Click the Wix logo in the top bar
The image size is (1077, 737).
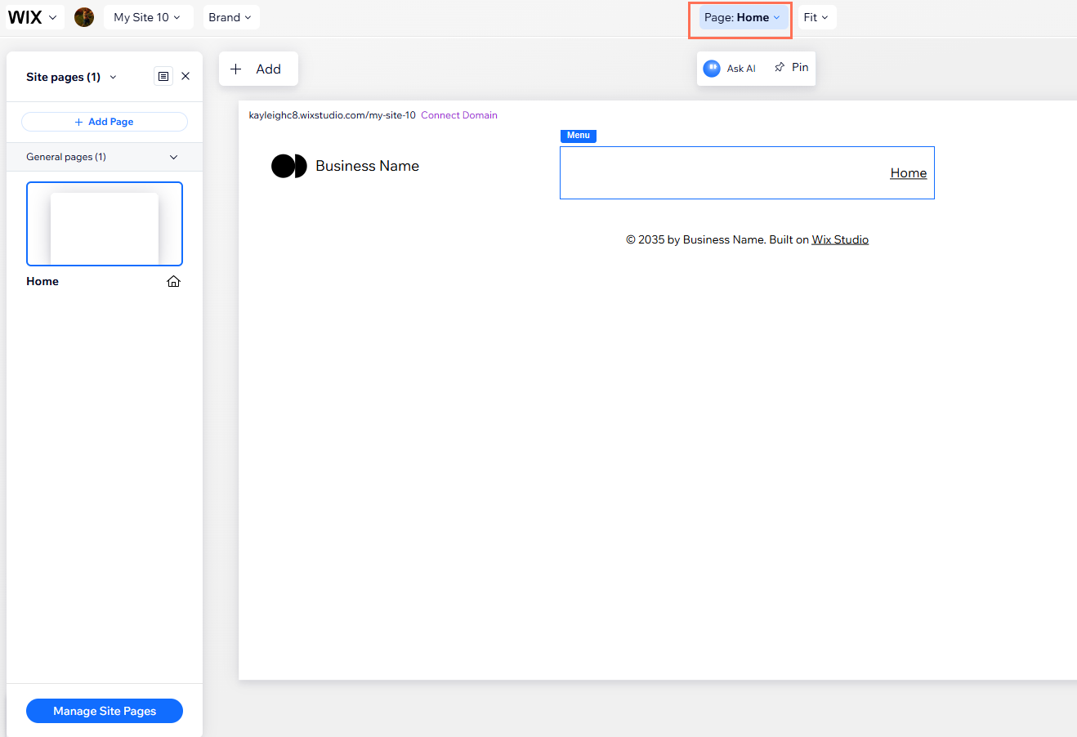25,17
